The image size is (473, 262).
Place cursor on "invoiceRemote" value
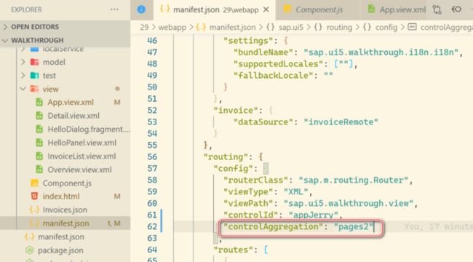[x=341, y=122]
